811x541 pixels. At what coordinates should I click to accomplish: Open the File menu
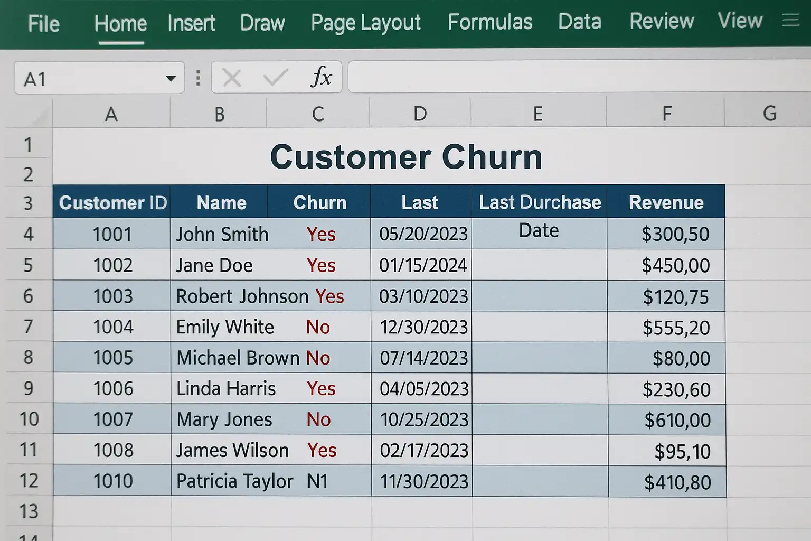point(43,24)
